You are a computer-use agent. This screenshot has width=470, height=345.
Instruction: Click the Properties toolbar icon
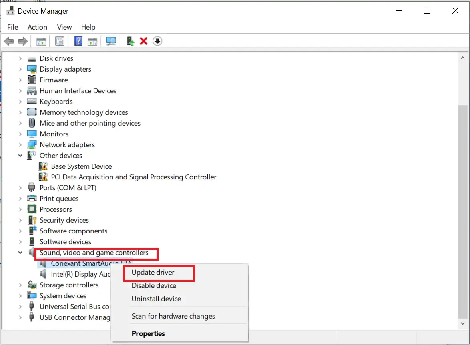click(x=60, y=41)
